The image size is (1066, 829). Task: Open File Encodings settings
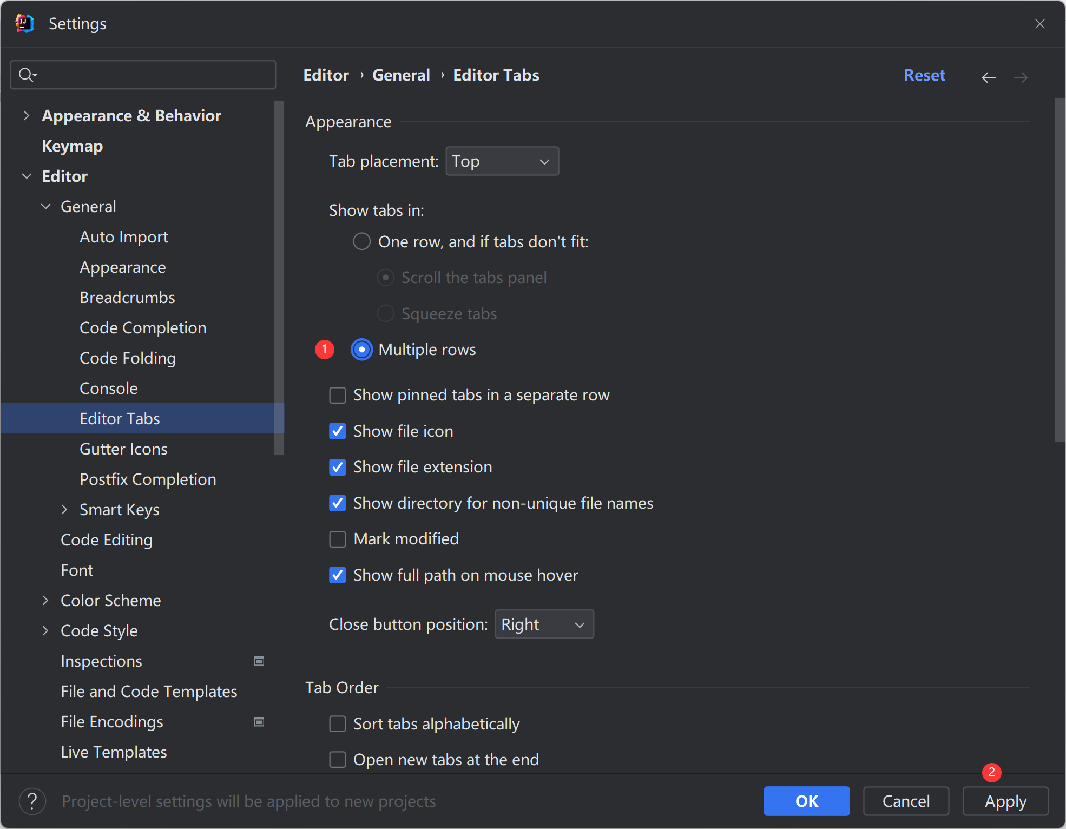(112, 722)
